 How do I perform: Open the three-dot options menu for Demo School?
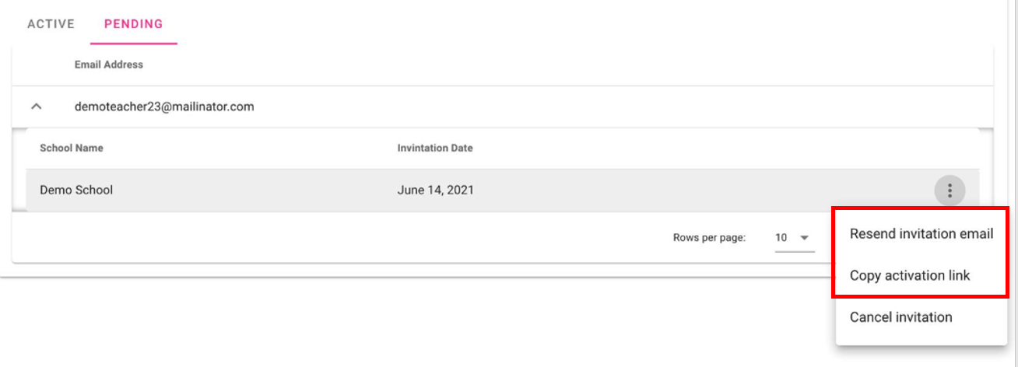pos(950,190)
